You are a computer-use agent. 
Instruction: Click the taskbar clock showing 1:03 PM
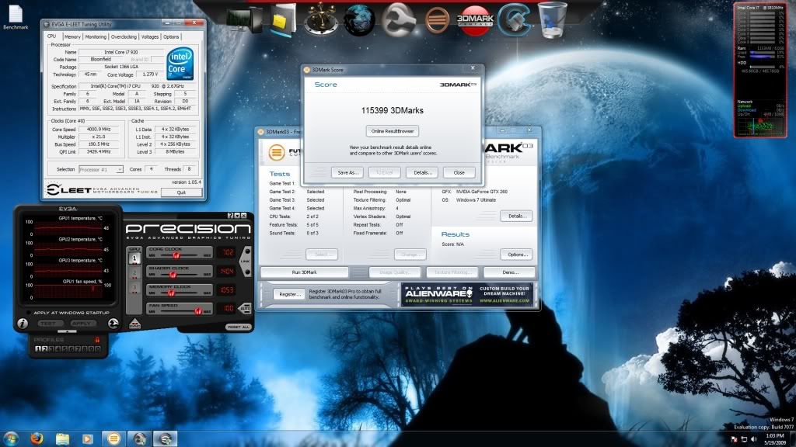coord(775,439)
